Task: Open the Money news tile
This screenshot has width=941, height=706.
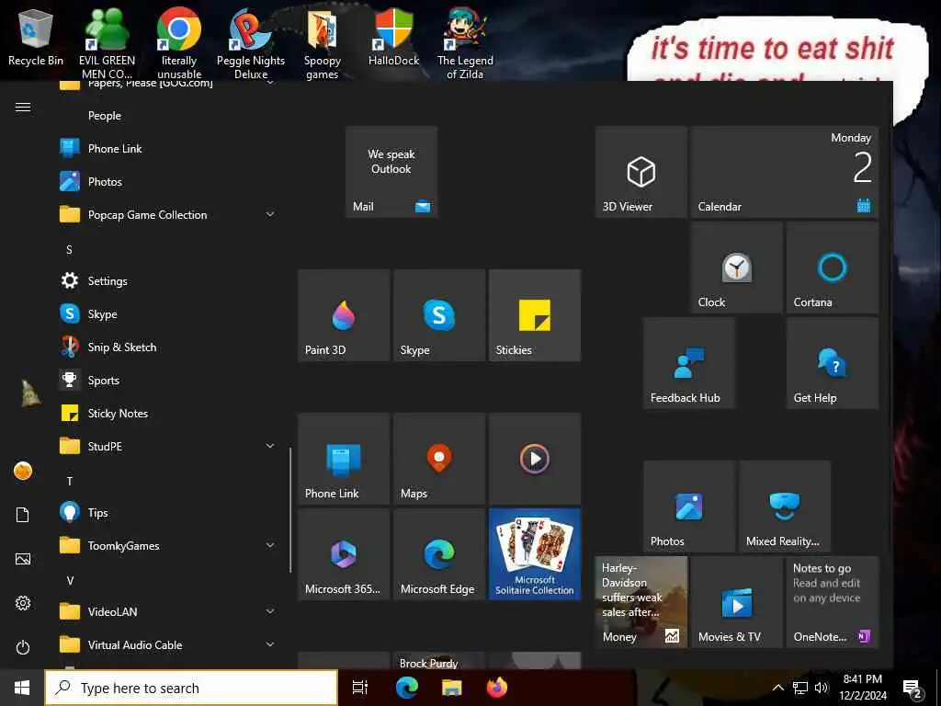Action: (x=641, y=602)
